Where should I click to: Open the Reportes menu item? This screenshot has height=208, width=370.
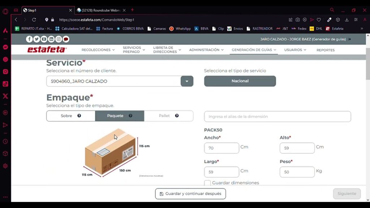pyautogui.click(x=326, y=50)
